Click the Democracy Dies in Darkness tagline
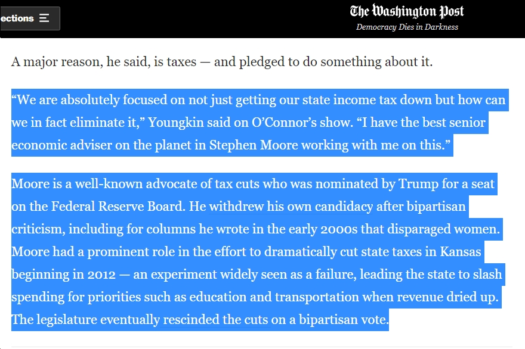The image size is (525, 349). pos(407,27)
